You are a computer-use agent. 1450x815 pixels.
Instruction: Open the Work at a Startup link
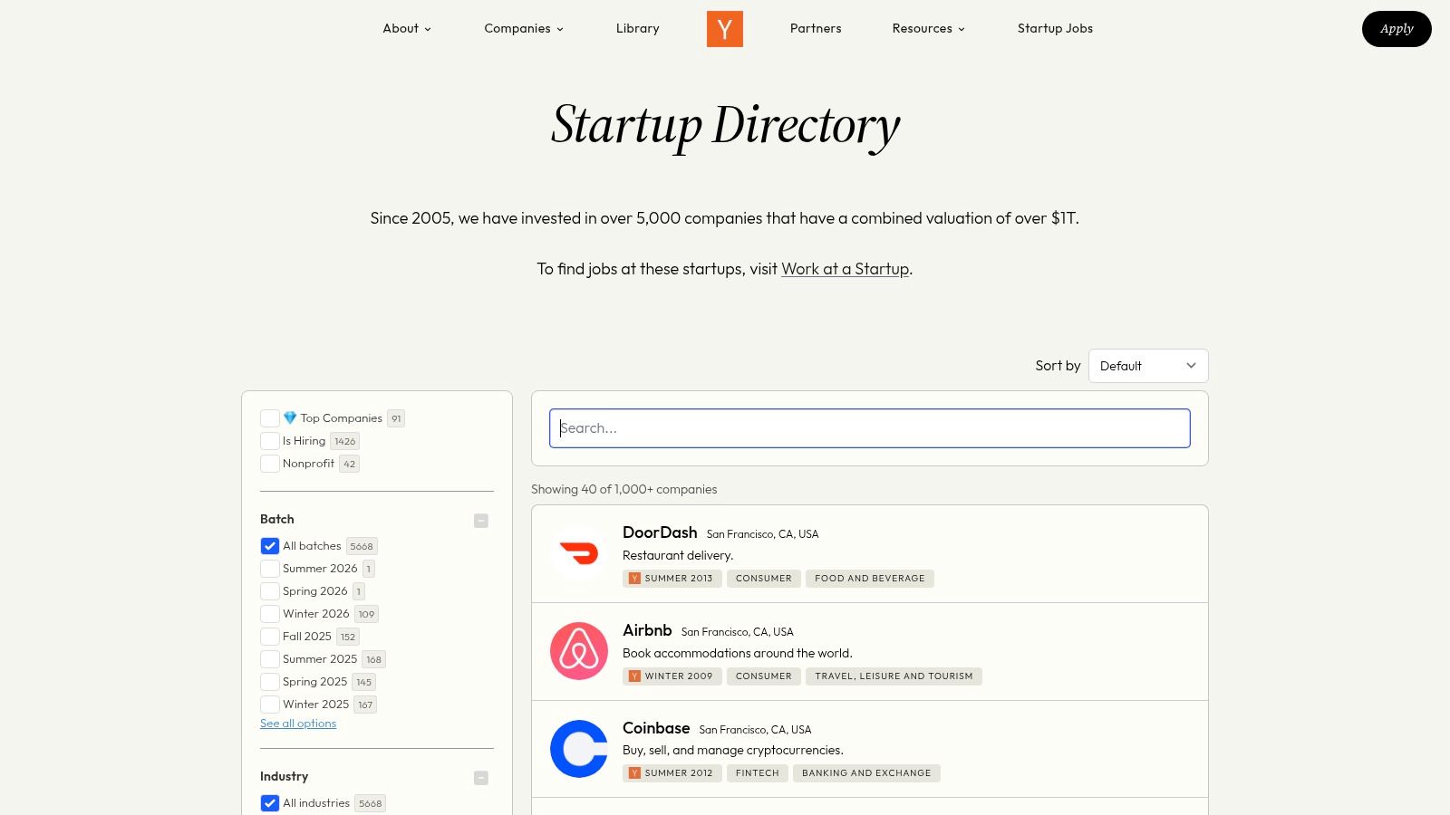tap(845, 269)
